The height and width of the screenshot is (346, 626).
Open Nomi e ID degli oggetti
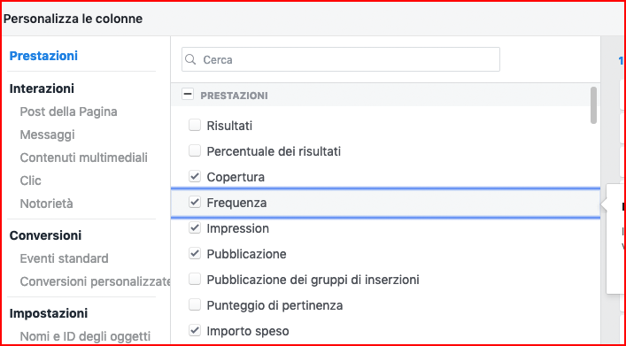(x=85, y=336)
